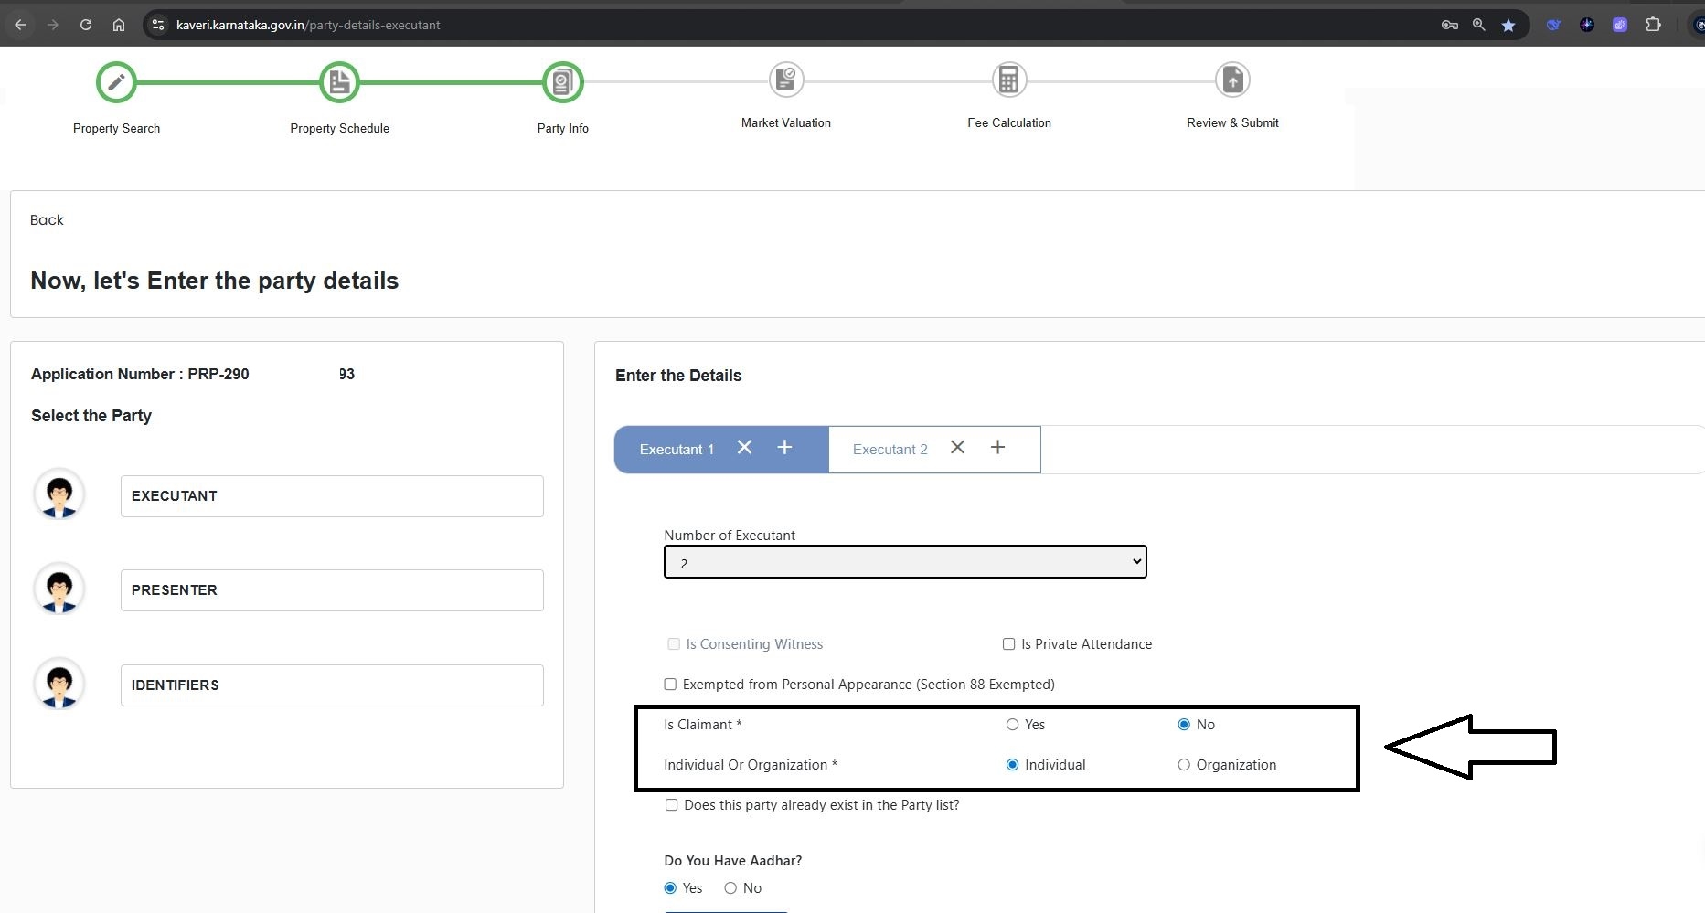The height and width of the screenshot is (913, 1705).
Task: Click the Property Search pencil step icon
Action: [116, 82]
